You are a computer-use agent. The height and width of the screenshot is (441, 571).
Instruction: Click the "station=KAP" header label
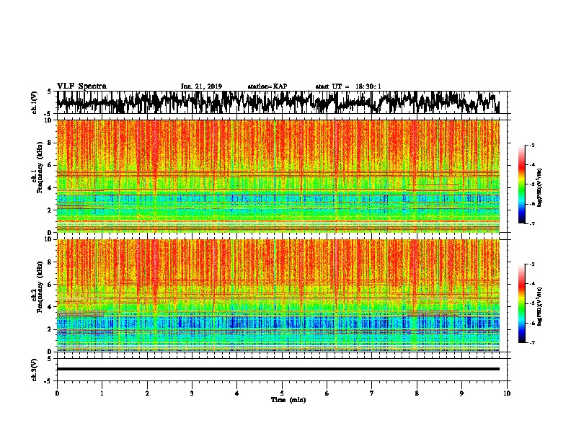(267, 86)
